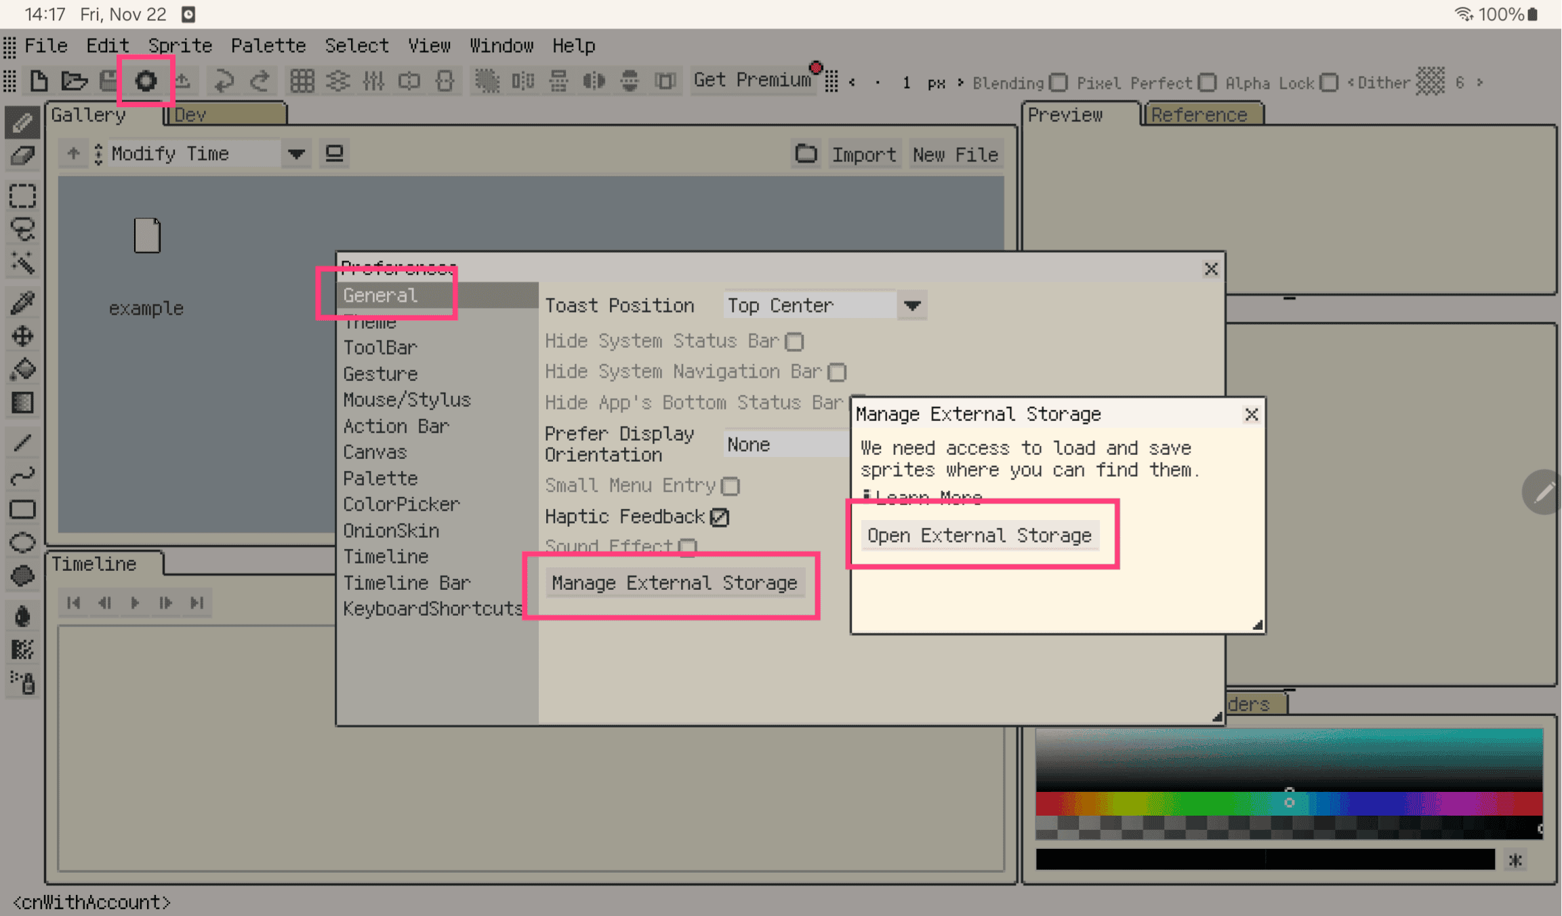1562x916 pixels.
Task: Open the Sprite menu
Action: click(x=180, y=45)
